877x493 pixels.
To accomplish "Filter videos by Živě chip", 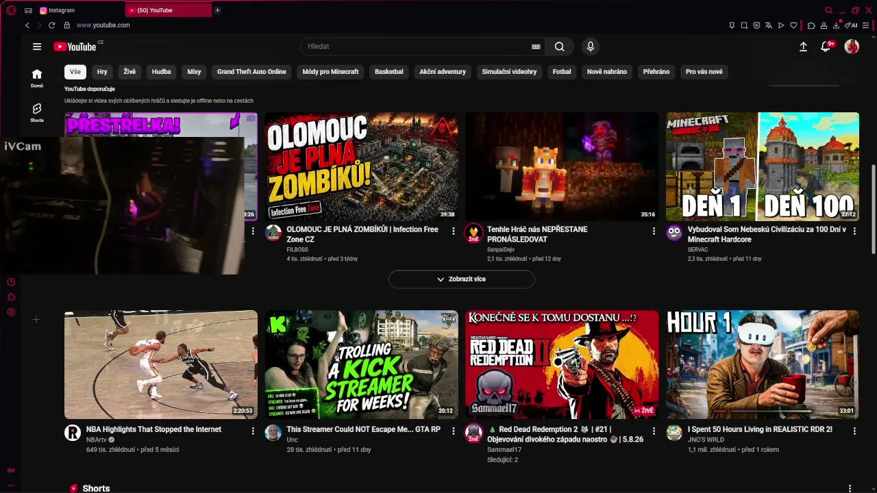I will click(x=129, y=72).
